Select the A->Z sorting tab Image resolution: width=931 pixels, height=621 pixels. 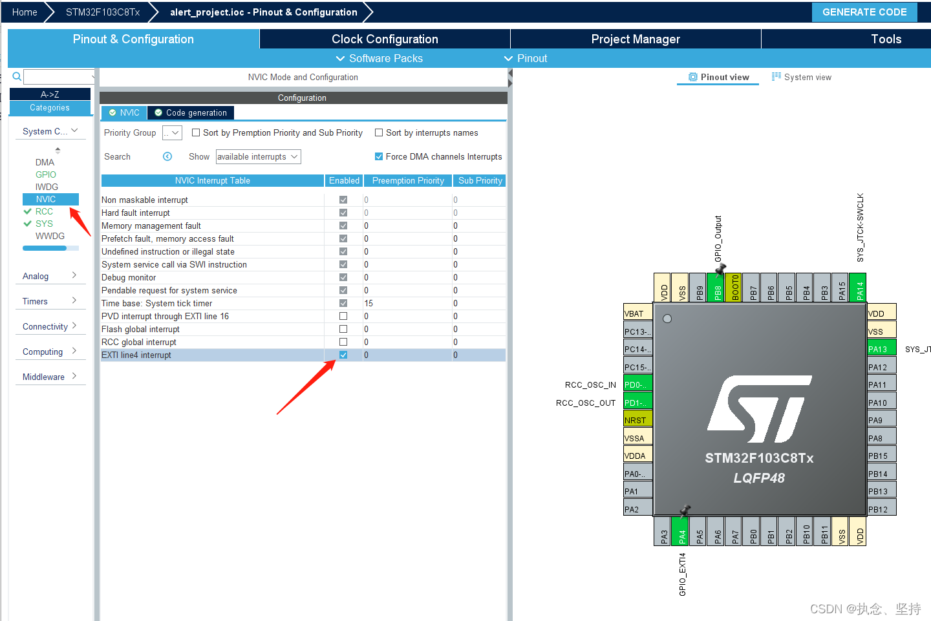point(50,94)
